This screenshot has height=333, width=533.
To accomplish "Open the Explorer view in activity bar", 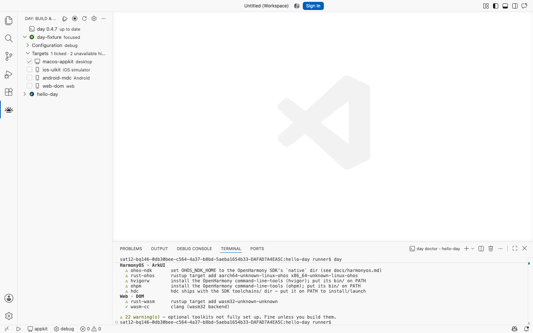I will (x=9, y=21).
